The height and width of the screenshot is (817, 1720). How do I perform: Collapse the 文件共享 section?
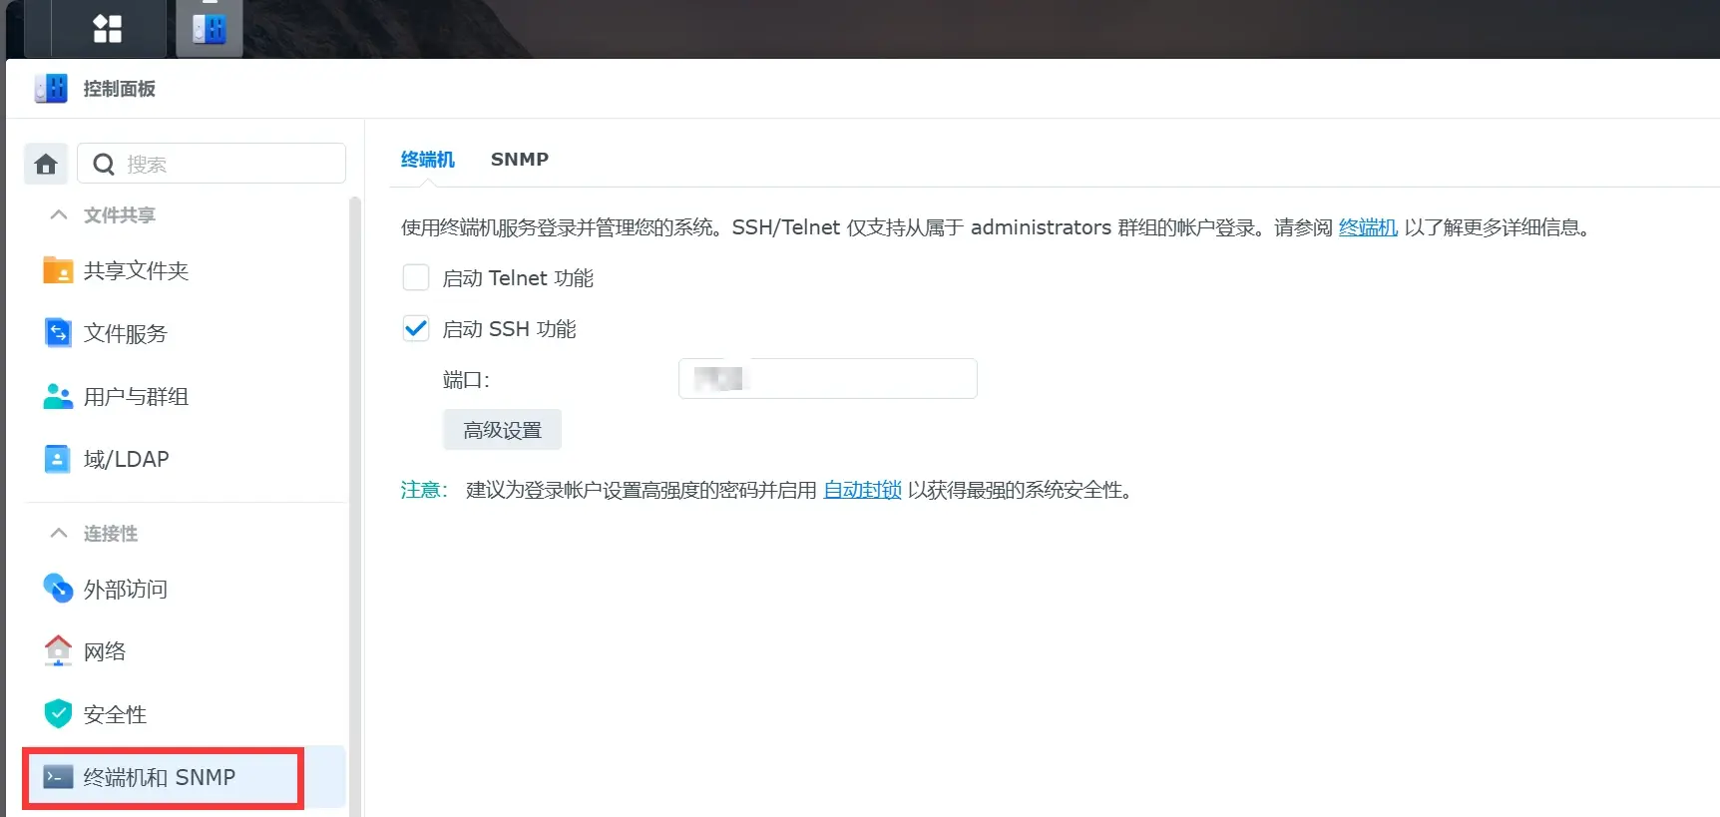click(x=59, y=214)
